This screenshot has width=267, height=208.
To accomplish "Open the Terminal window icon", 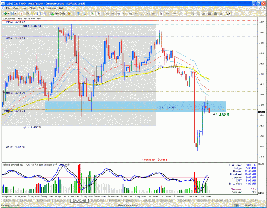I will pyautogui.click(x=39, y=13).
